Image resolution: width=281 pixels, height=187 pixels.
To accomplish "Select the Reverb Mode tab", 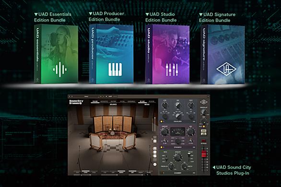I will point(152,101).
